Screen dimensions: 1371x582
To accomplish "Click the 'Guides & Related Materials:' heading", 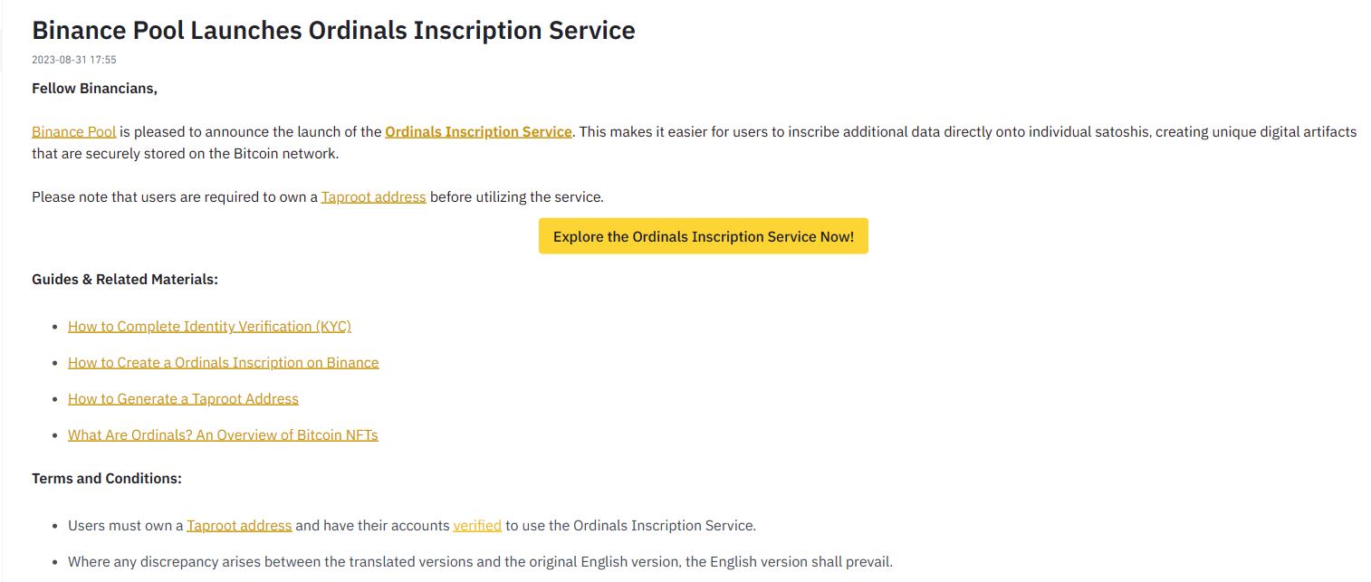I will point(125,279).
